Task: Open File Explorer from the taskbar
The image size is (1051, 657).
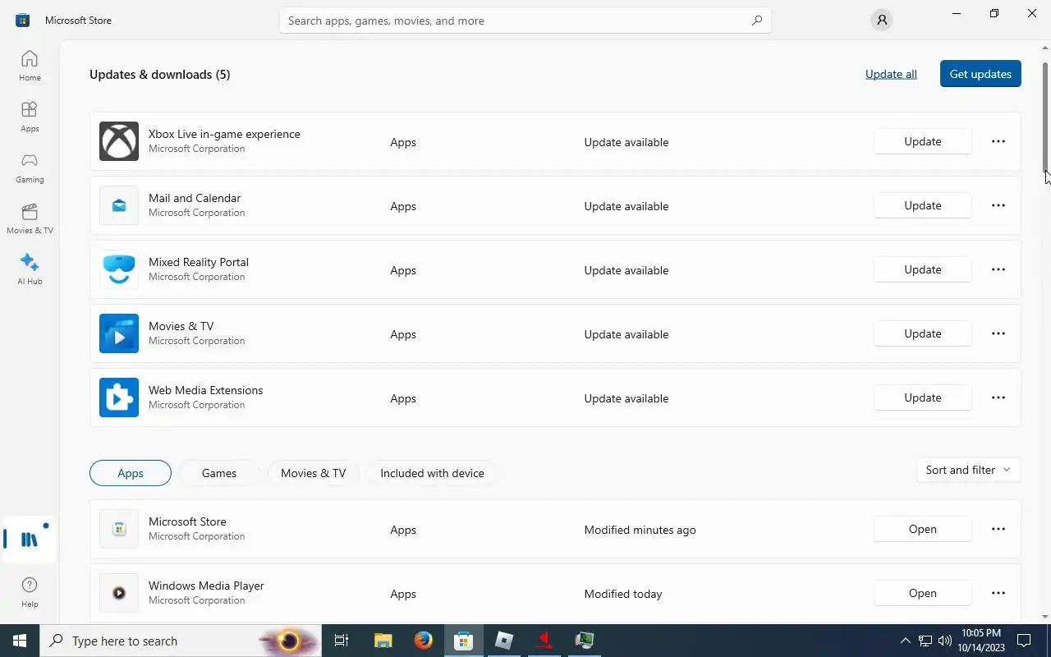Action: pyautogui.click(x=383, y=641)
